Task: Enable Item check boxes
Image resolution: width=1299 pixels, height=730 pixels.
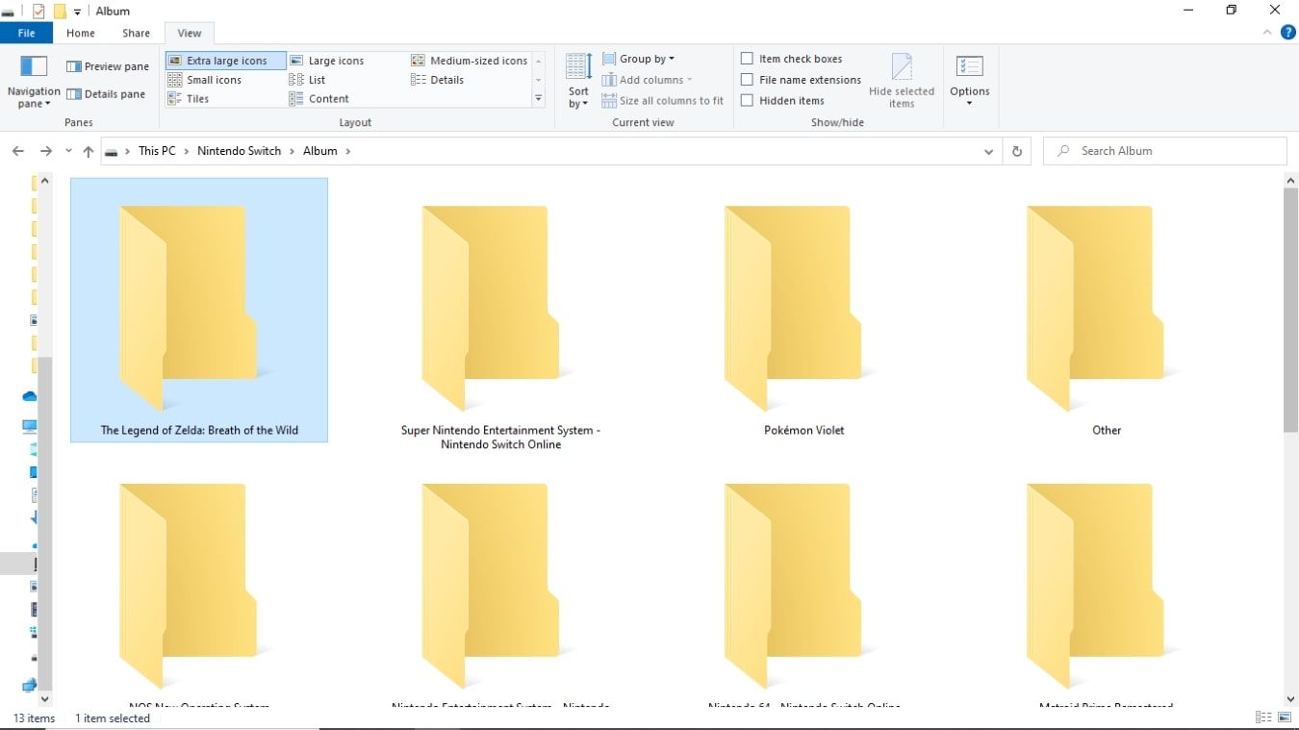Action: tap(747, 59)
